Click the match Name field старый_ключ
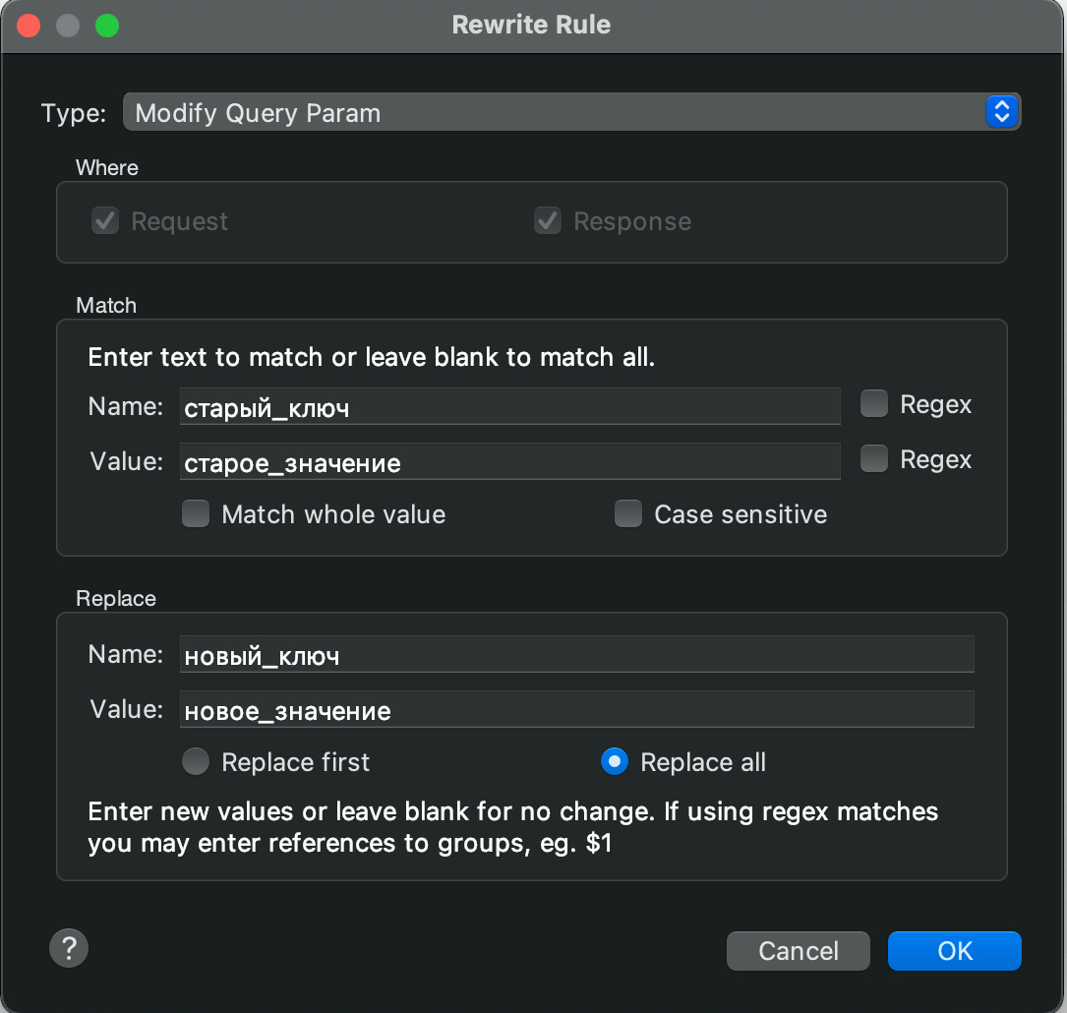Image resolution: width=1067 pixels, height=1013 pixels. pos(509,406)
